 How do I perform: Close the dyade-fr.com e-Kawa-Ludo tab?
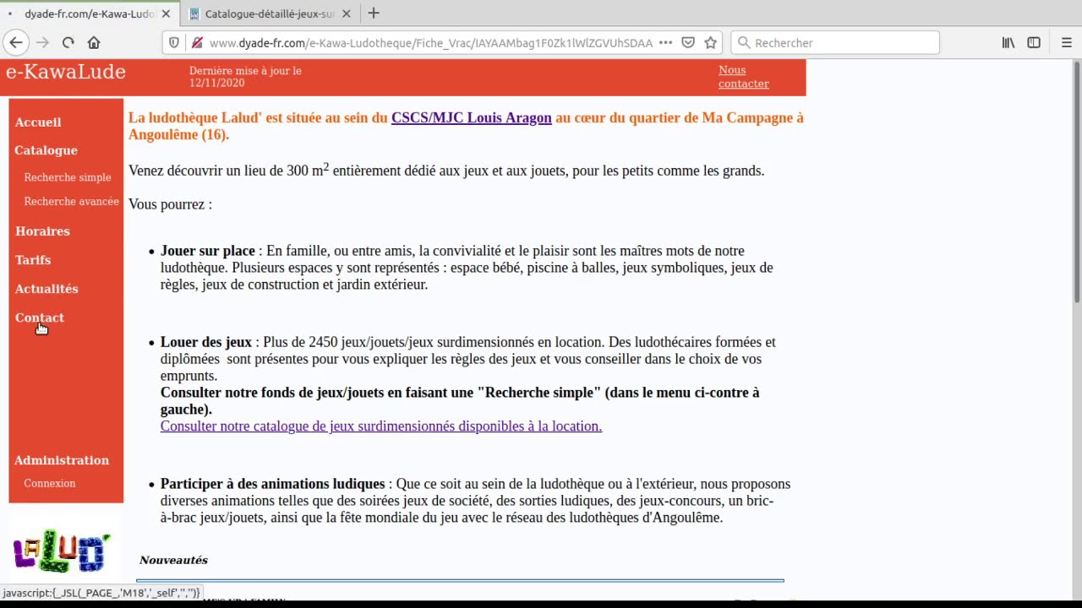[166, 14]
